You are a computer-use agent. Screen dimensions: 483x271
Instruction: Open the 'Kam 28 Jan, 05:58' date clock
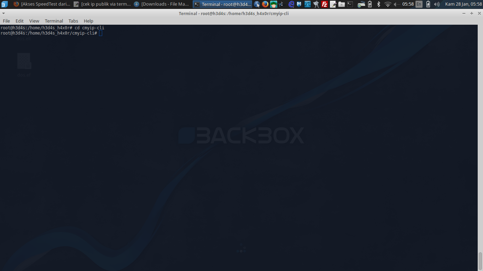[x=463, y=4]
